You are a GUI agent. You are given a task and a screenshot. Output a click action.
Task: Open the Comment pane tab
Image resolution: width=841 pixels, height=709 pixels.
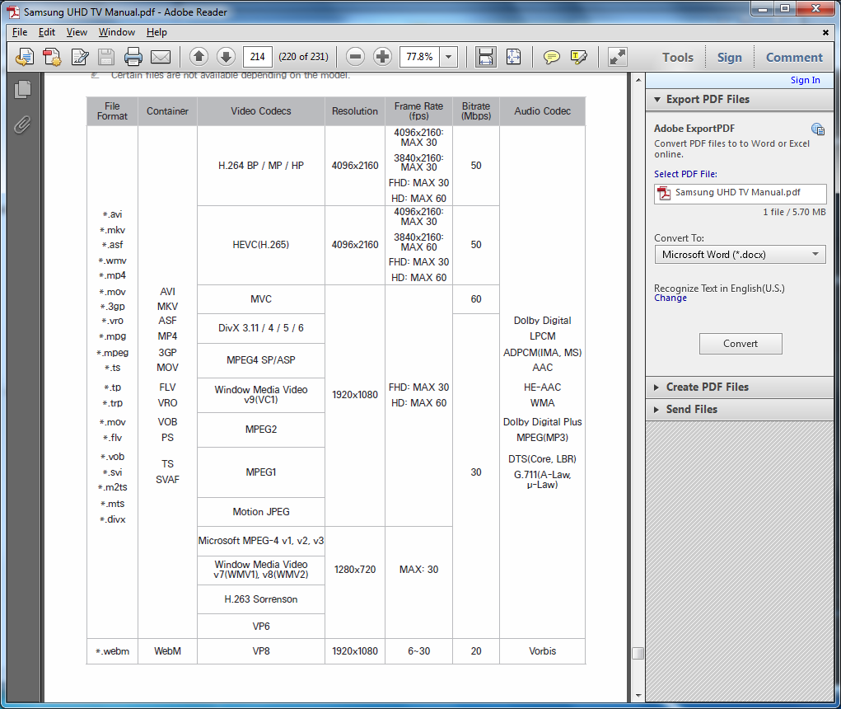tap(794, 57)
